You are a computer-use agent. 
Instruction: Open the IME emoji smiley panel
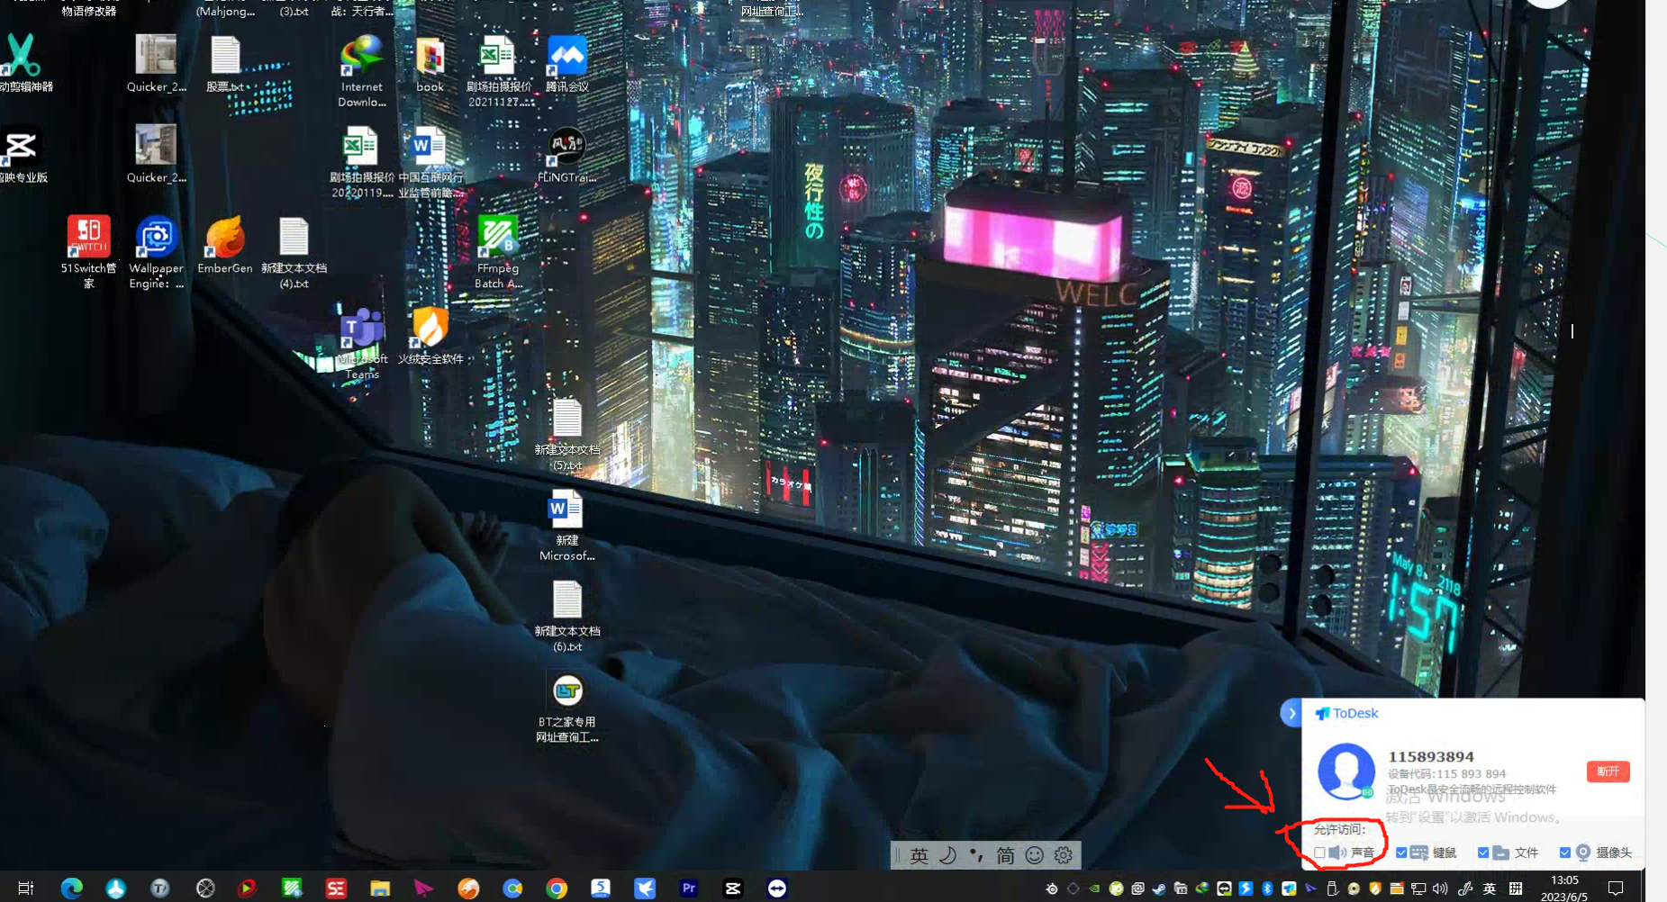[1035, 855]
